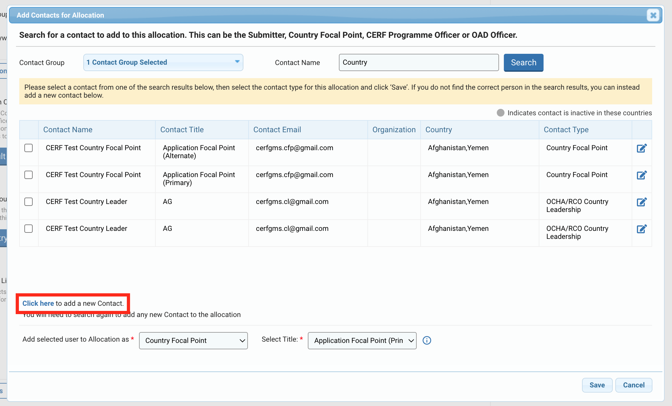Select the first CERF Test Country Leader checkbox
This screenshot has width=672, height=406.
[x=29, y=202]
